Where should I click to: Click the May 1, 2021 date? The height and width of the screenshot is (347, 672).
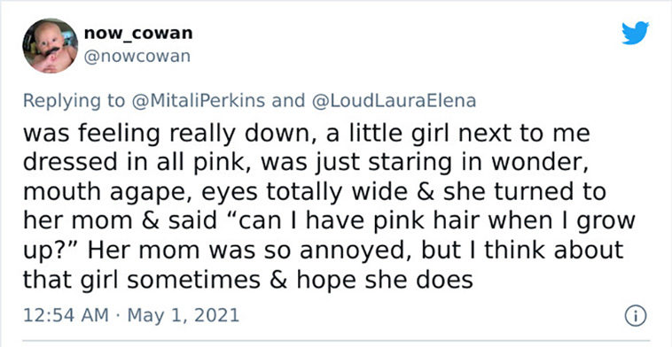pos(183,316)
